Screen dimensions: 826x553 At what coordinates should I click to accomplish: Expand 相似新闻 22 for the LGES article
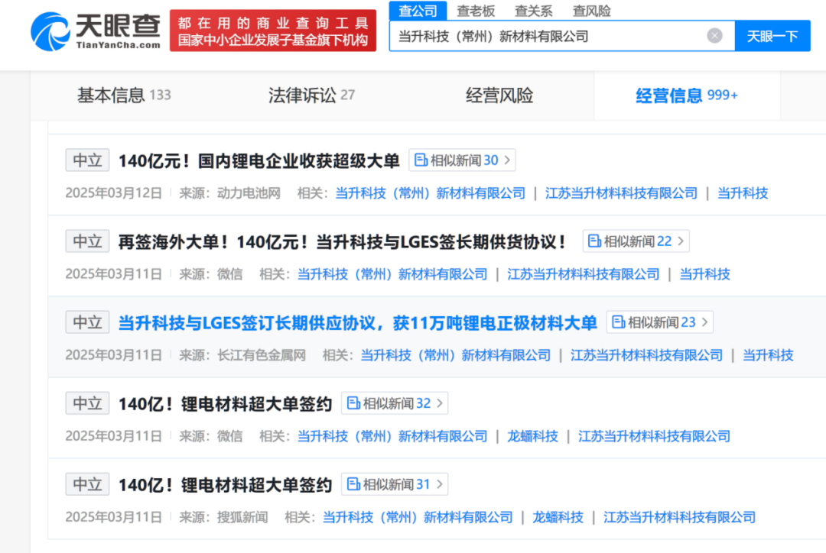(636, 241)
